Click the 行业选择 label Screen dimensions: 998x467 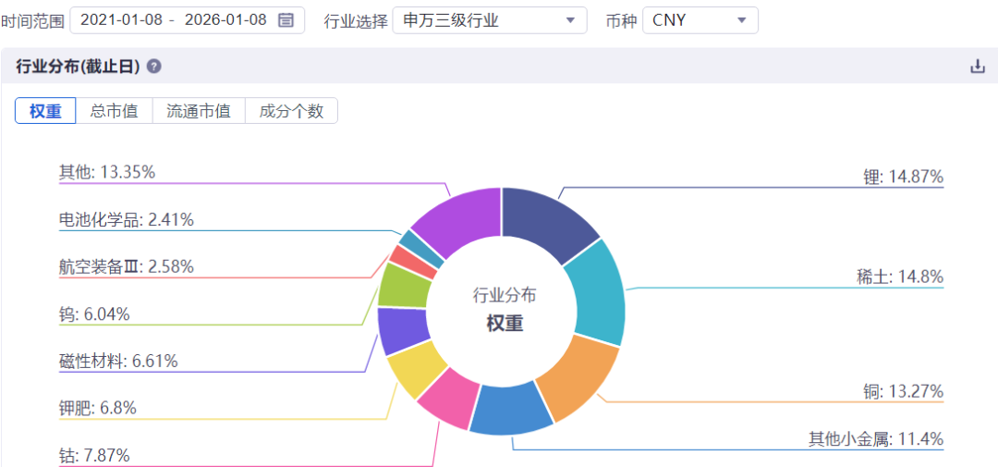pos(356,21)
